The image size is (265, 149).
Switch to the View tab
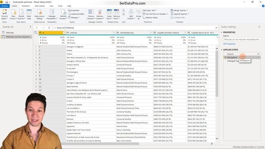pyautogui.click(x=51, y=6)
